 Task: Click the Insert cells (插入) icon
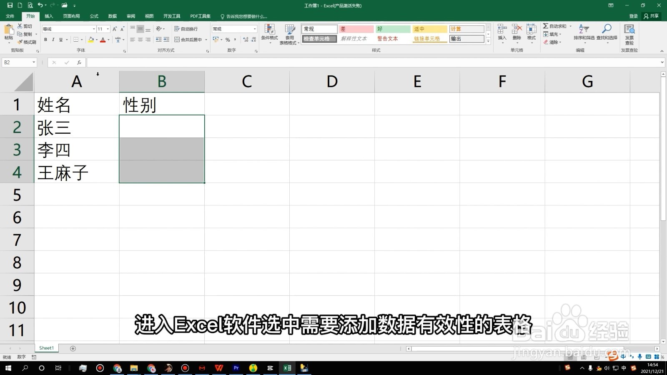[502, 29]
